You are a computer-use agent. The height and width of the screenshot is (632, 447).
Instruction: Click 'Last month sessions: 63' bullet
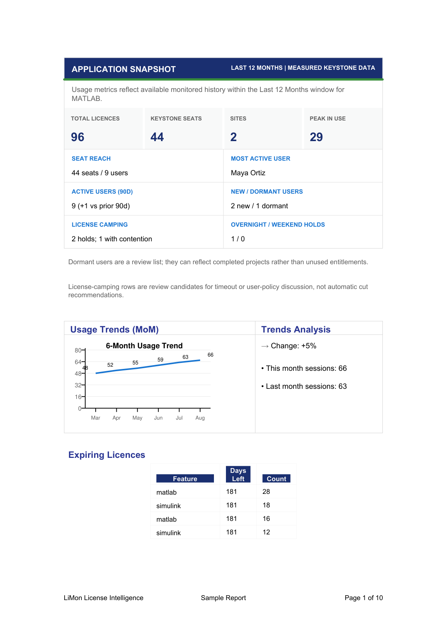pos(304,386)
